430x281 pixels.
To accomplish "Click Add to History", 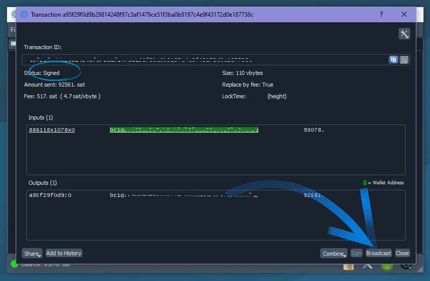I will pos(64,253).
